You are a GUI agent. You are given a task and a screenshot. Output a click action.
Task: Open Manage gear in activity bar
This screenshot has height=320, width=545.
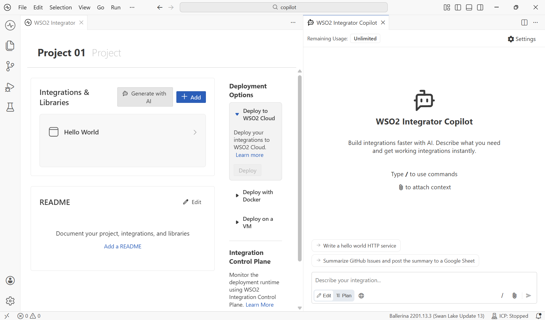(x=10, y=301)
